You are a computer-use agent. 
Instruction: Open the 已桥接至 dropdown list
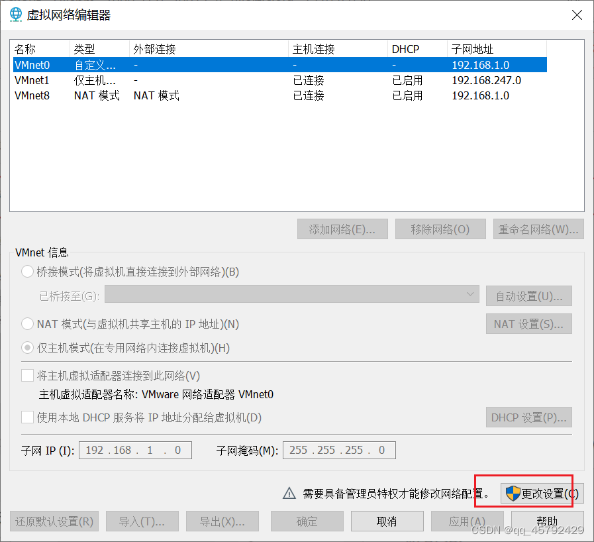470,296
